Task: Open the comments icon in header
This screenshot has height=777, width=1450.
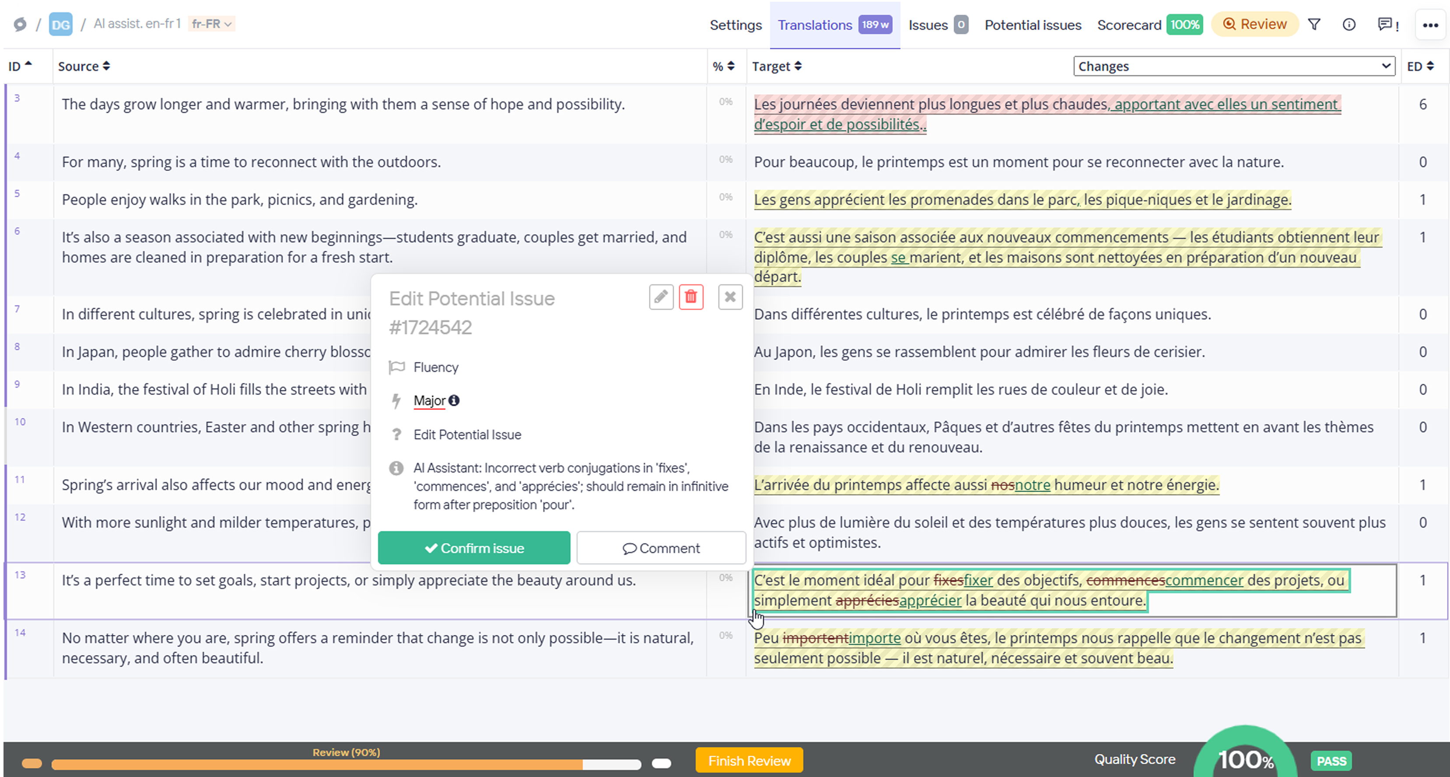Action: (x=1385, y=24)
